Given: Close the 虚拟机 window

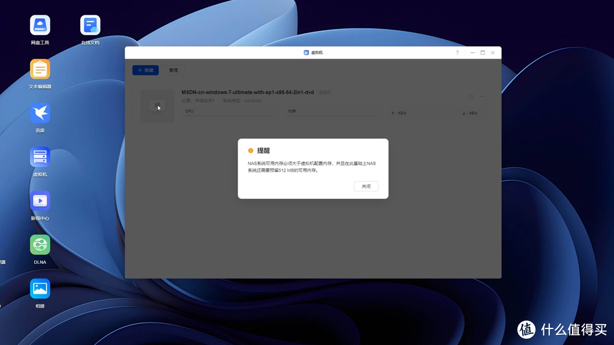Looking at the screenshot, I should click(x=492, y=52).
